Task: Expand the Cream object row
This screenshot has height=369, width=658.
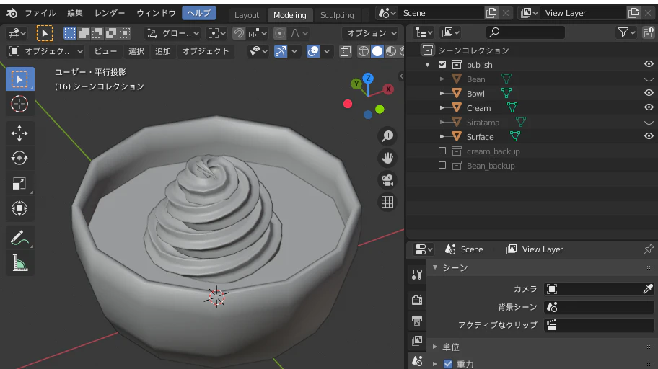Action: point(442,108)
